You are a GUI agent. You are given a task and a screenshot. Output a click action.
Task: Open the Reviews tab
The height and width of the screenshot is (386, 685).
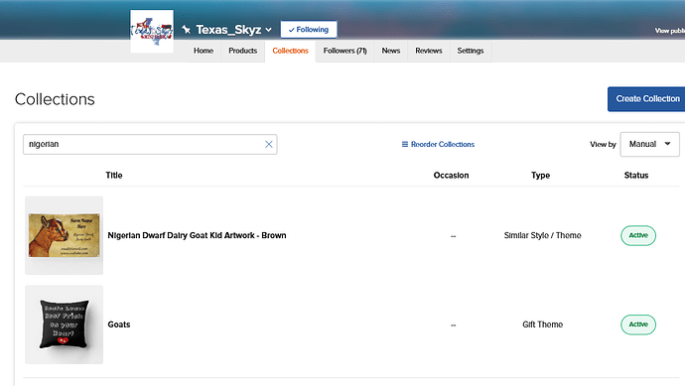429,51
